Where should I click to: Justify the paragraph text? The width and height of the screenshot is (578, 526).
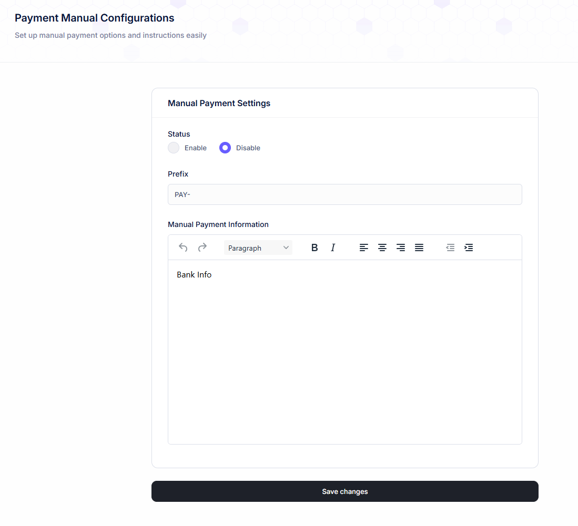tap(419, 247)
